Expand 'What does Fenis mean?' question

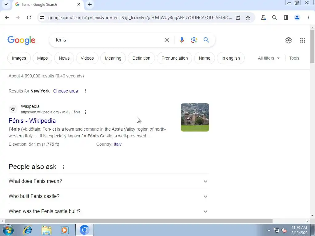109,181
